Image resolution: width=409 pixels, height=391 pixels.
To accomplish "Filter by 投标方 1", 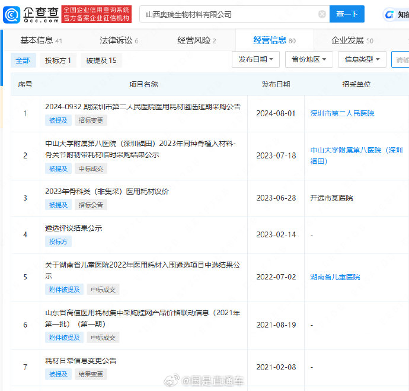I will point(58,61).
